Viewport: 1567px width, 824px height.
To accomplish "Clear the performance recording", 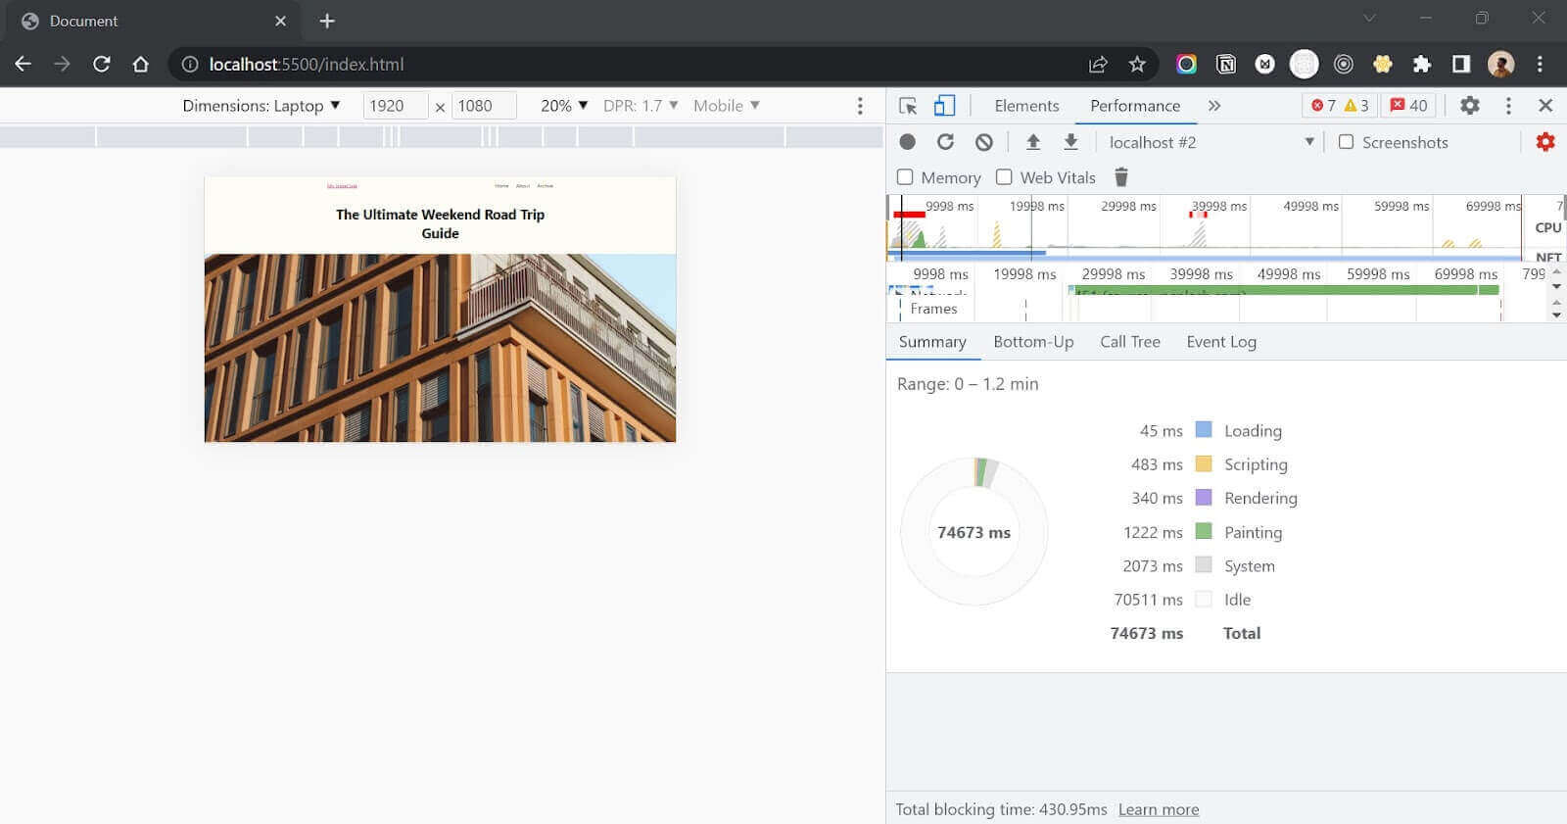I will (984, 142).
